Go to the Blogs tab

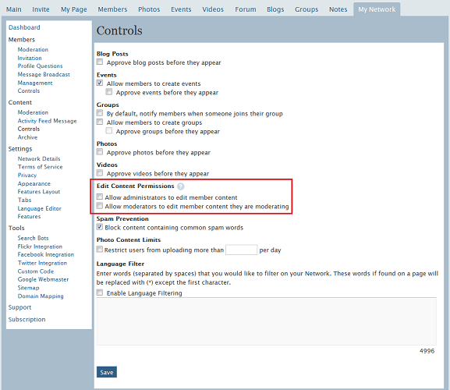tap(275, 9)
